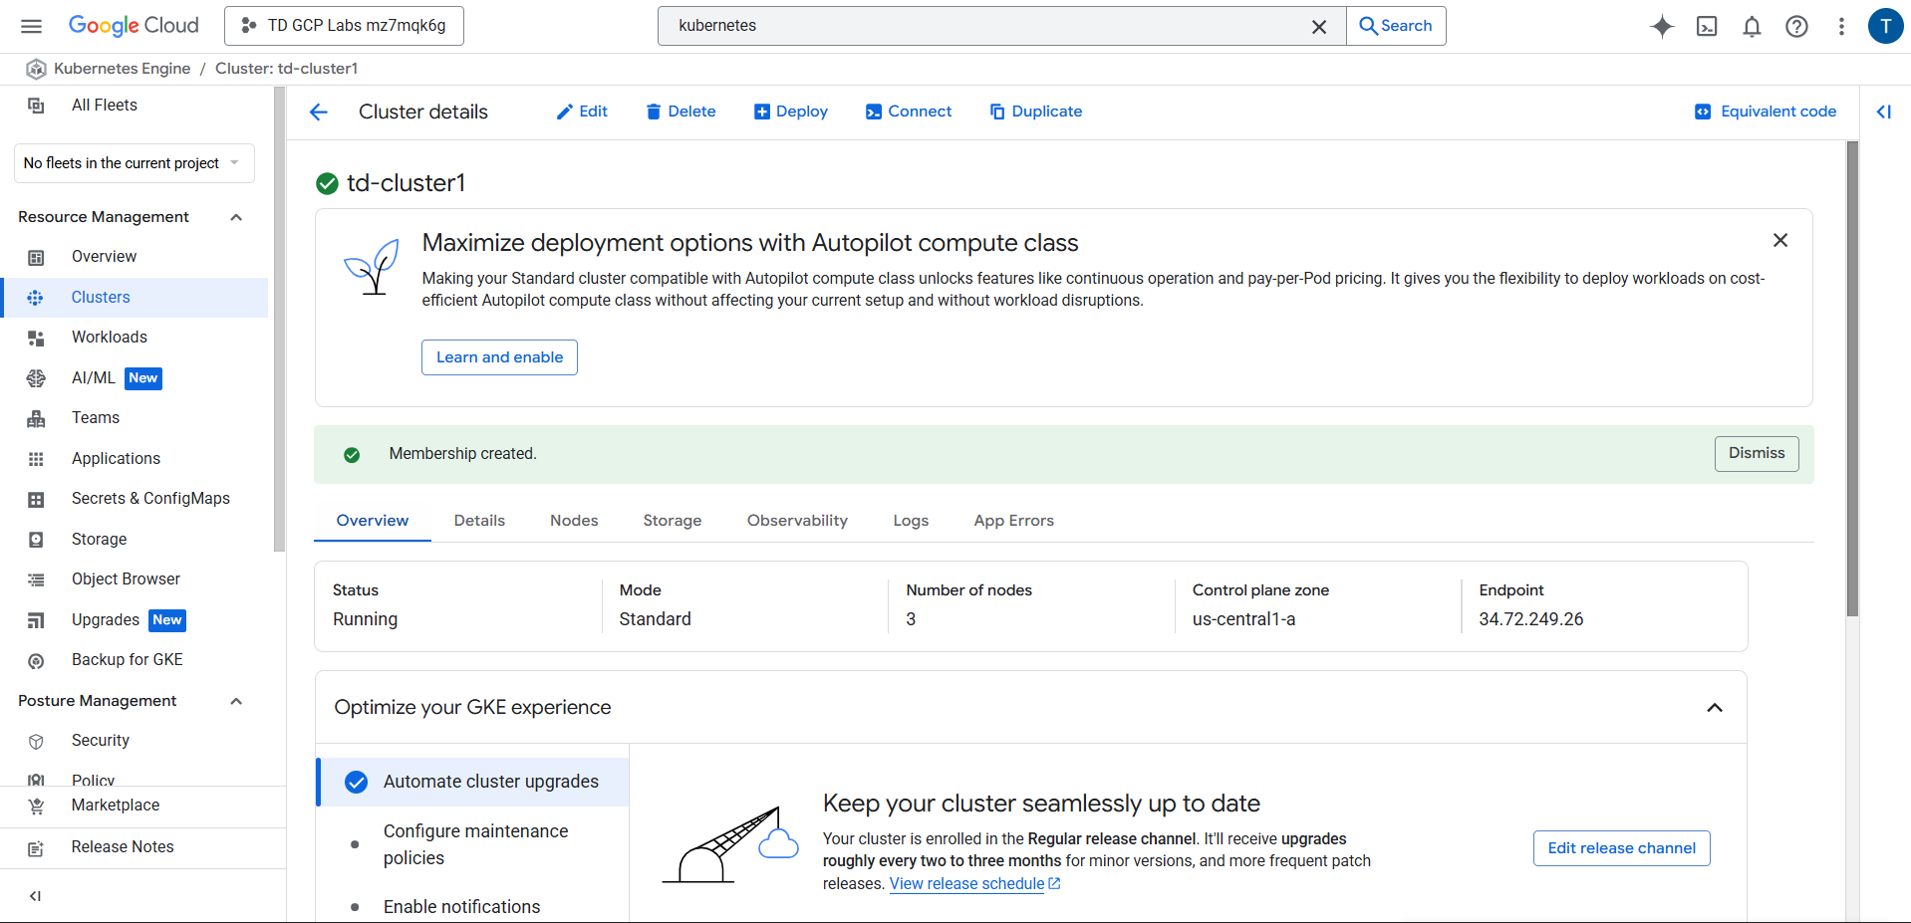
Task: Switch to the Nodes tab
Action: coord(574,521)
